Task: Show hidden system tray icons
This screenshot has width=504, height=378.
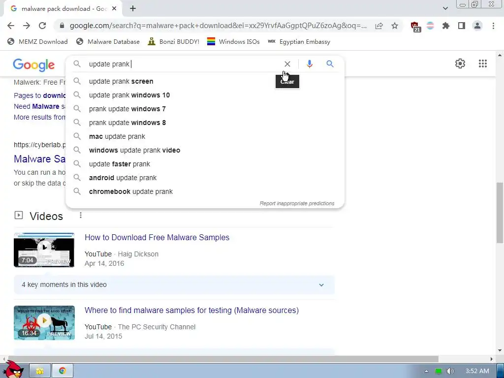Action: (426, 371)
